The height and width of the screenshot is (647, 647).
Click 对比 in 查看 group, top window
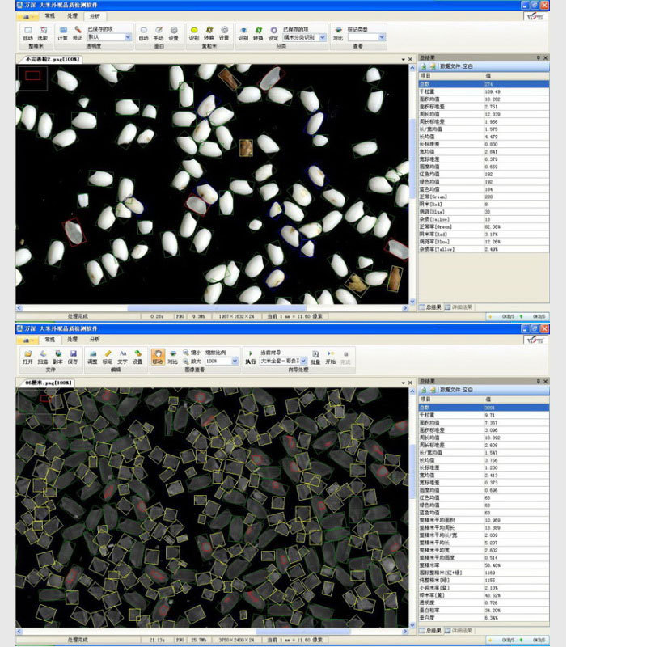[338, 33]
